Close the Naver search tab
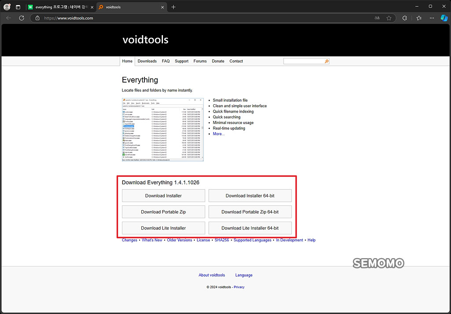Screen dimensions: 451x314 click(92, 7)
